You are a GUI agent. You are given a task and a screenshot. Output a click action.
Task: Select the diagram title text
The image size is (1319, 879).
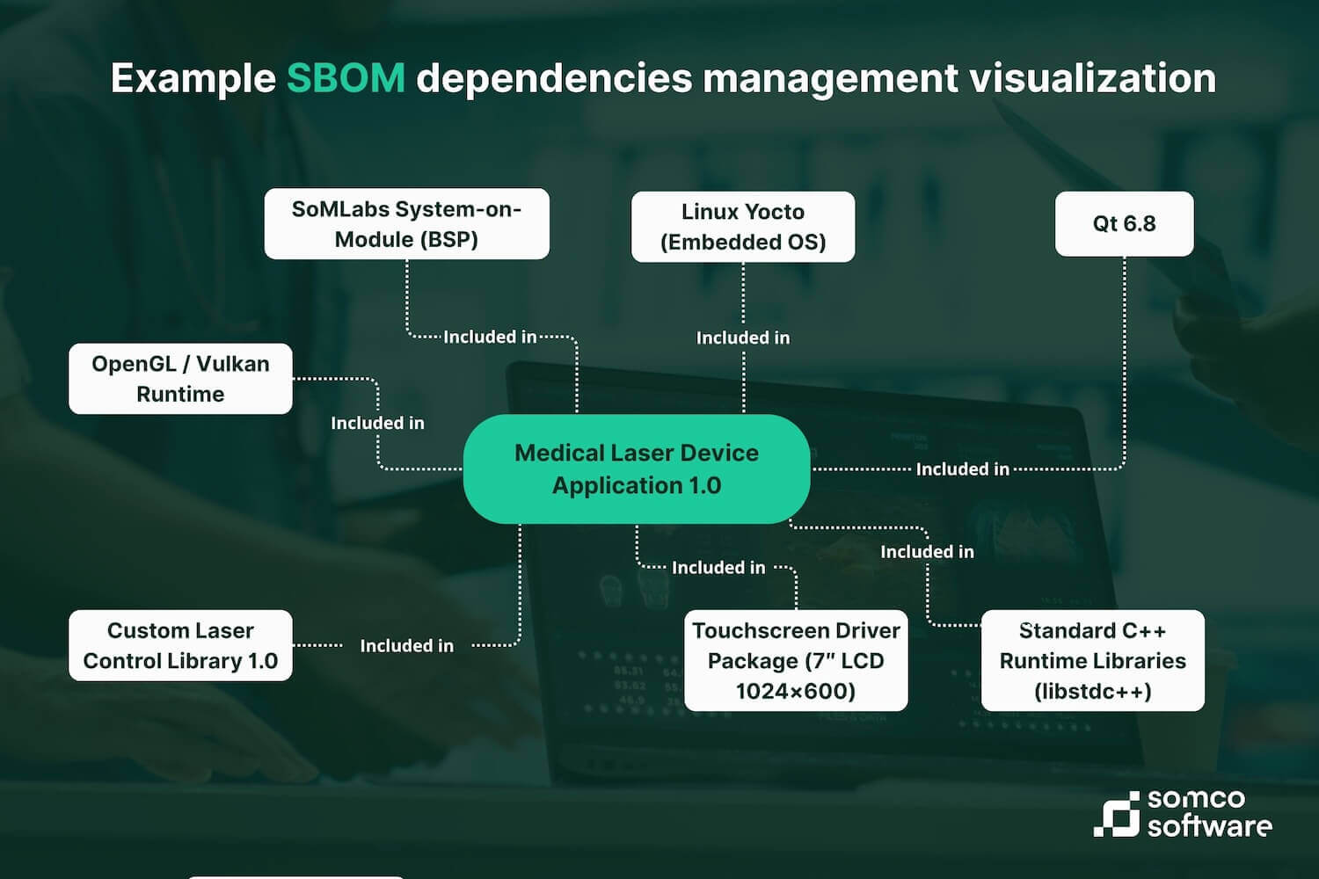click(662, 79)
